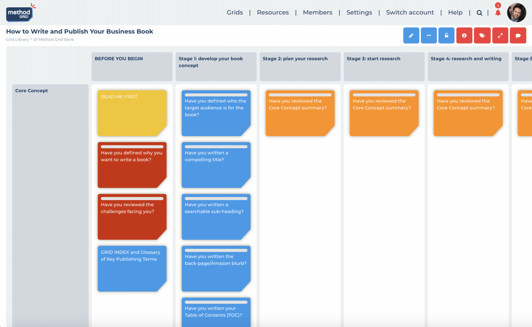Screen dimensions: 532x327
Task: Click progress bar on the Stage 2 summary card
Action: pyautogui.click(x=300, y=95)
